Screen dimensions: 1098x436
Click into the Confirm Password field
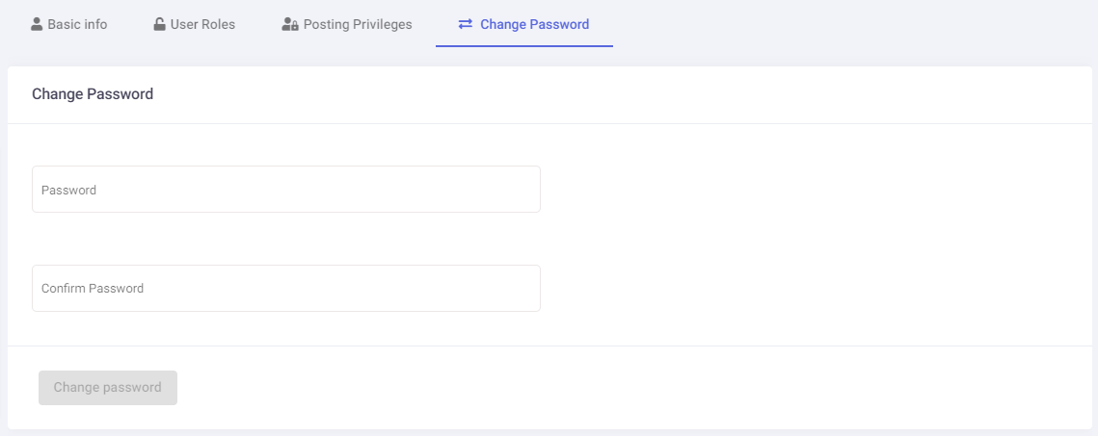coord(286,288)
